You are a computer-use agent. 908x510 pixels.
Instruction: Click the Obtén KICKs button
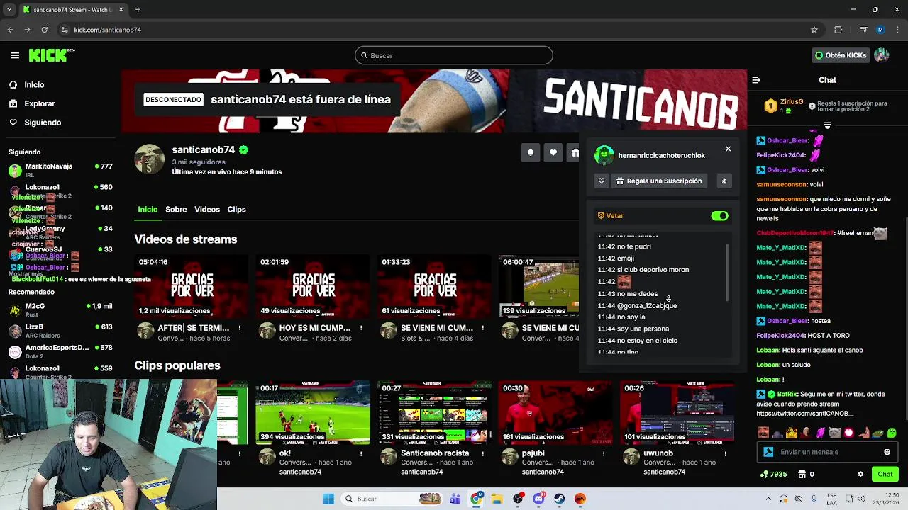[x=841, y=55]
